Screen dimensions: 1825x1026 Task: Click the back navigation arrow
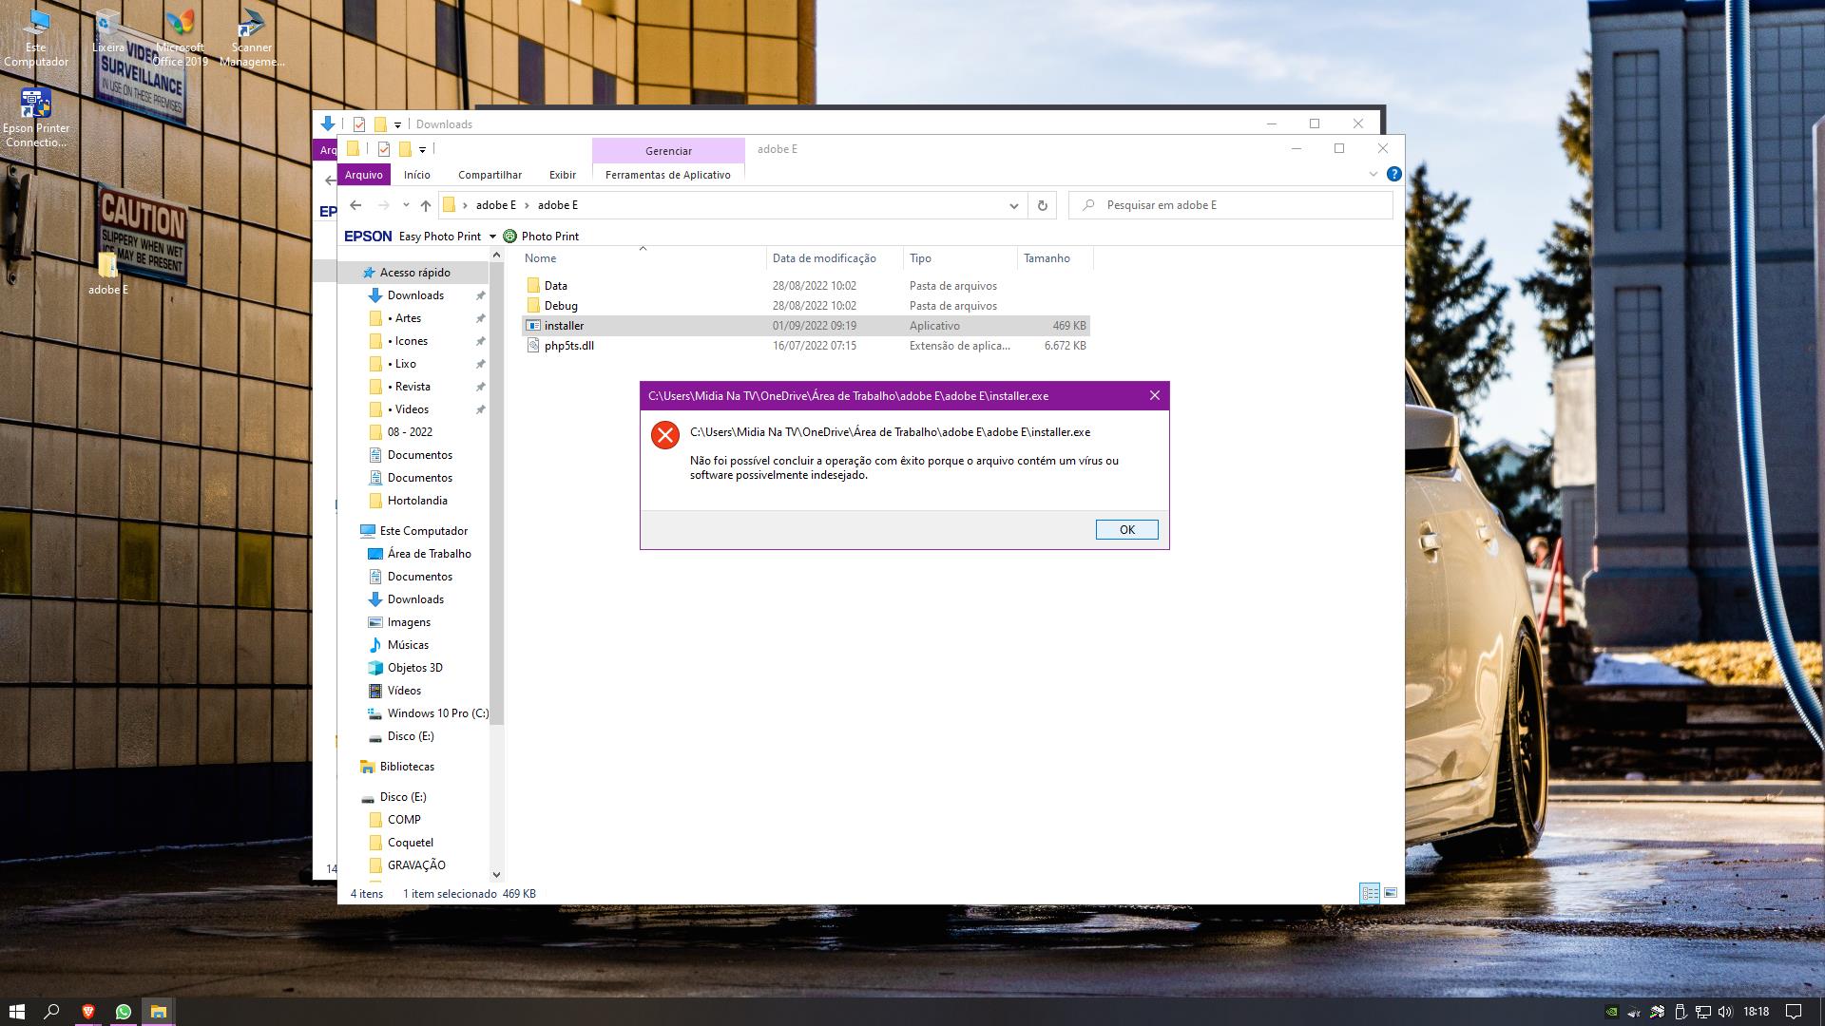pos(355,205)
